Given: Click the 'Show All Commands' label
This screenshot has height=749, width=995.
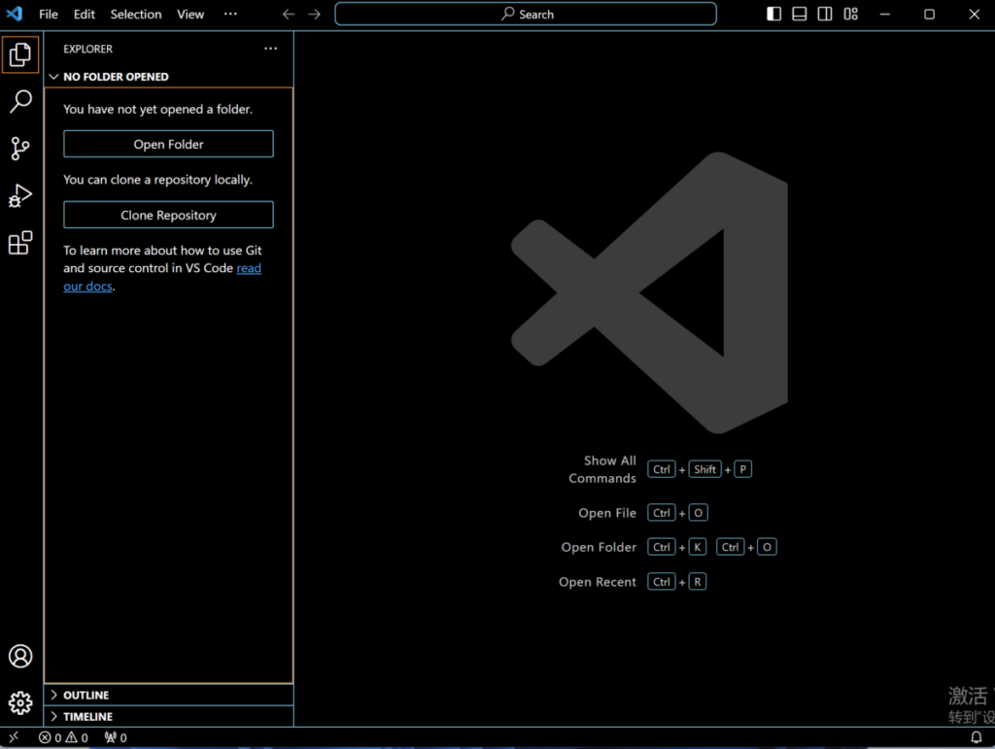Looking at the screenshot, I should 602,469.
